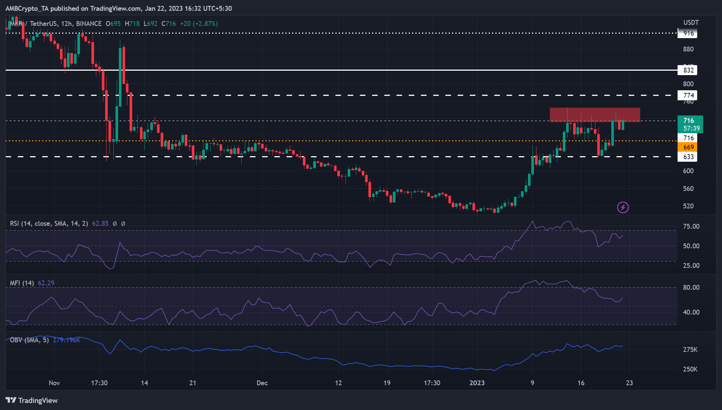
Task: Select the RSI value 62.85
Action: point(100,224)
